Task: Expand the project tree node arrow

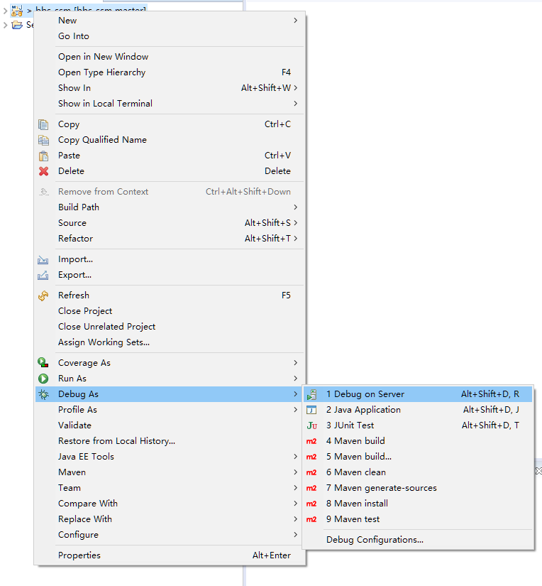Action: tap(6, 10)
